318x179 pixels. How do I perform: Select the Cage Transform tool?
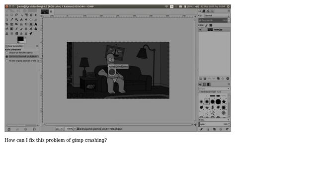(x=31, y=24)
